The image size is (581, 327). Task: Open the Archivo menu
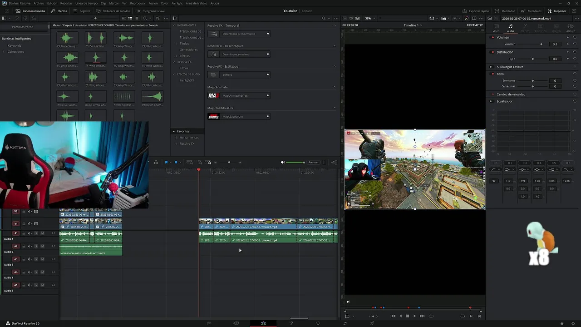39,3
